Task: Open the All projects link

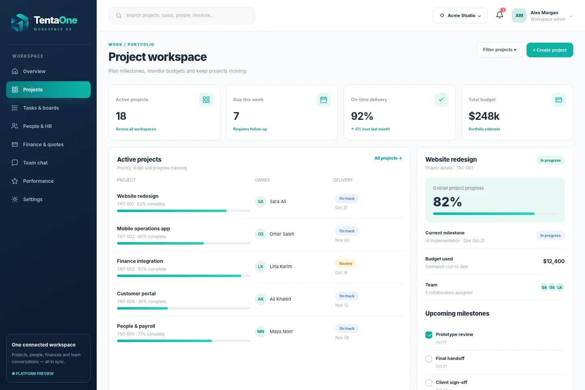Action: click(x=388, y=158)
